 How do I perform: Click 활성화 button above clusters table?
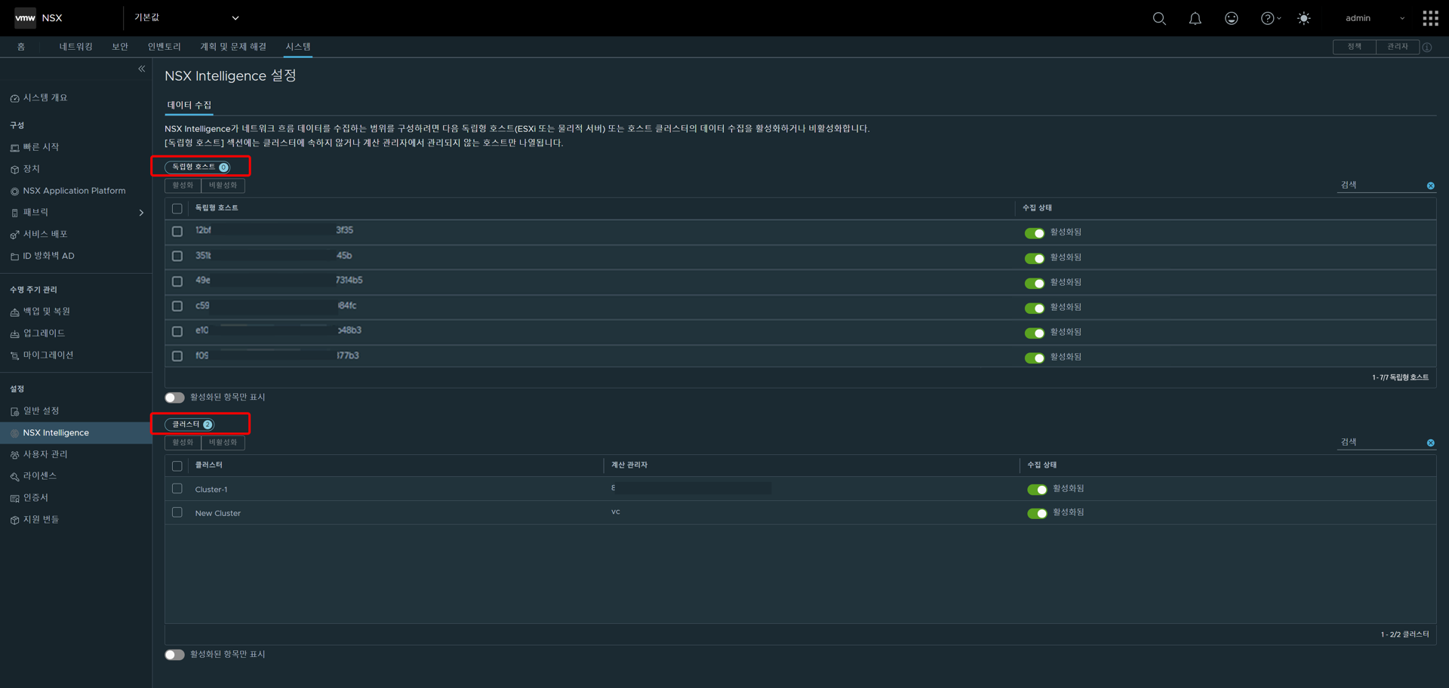[x=183, y=443]
